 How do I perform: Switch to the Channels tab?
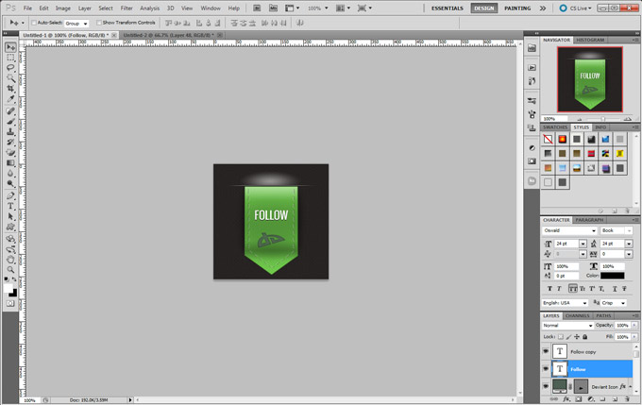[x=577, y=315]
